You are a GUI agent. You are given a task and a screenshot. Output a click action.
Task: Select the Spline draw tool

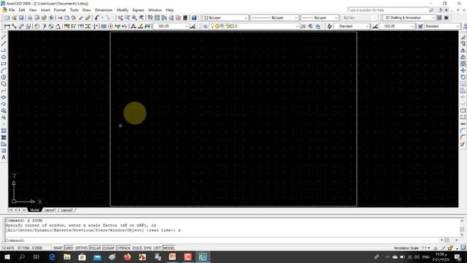4,91
